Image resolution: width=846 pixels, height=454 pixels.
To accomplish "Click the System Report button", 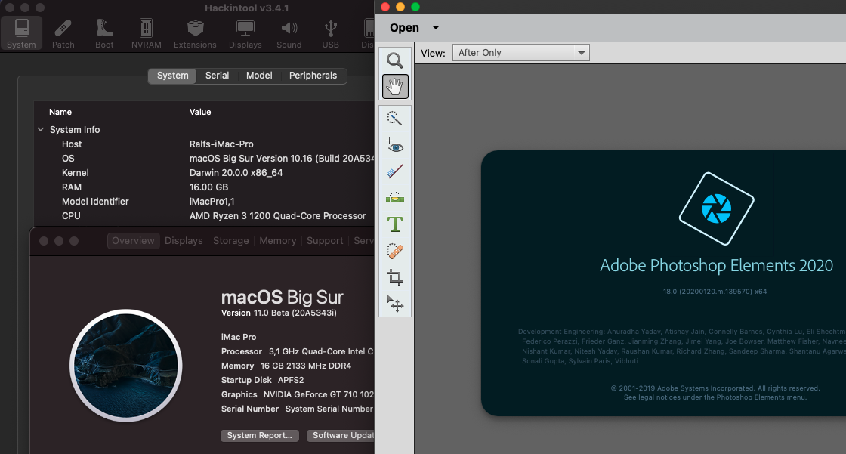I will click(x=259, y=436).
